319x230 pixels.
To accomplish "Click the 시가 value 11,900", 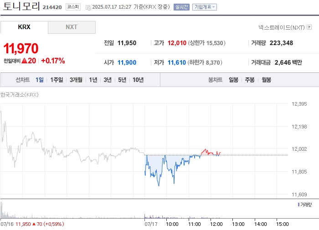I will 127,62.
